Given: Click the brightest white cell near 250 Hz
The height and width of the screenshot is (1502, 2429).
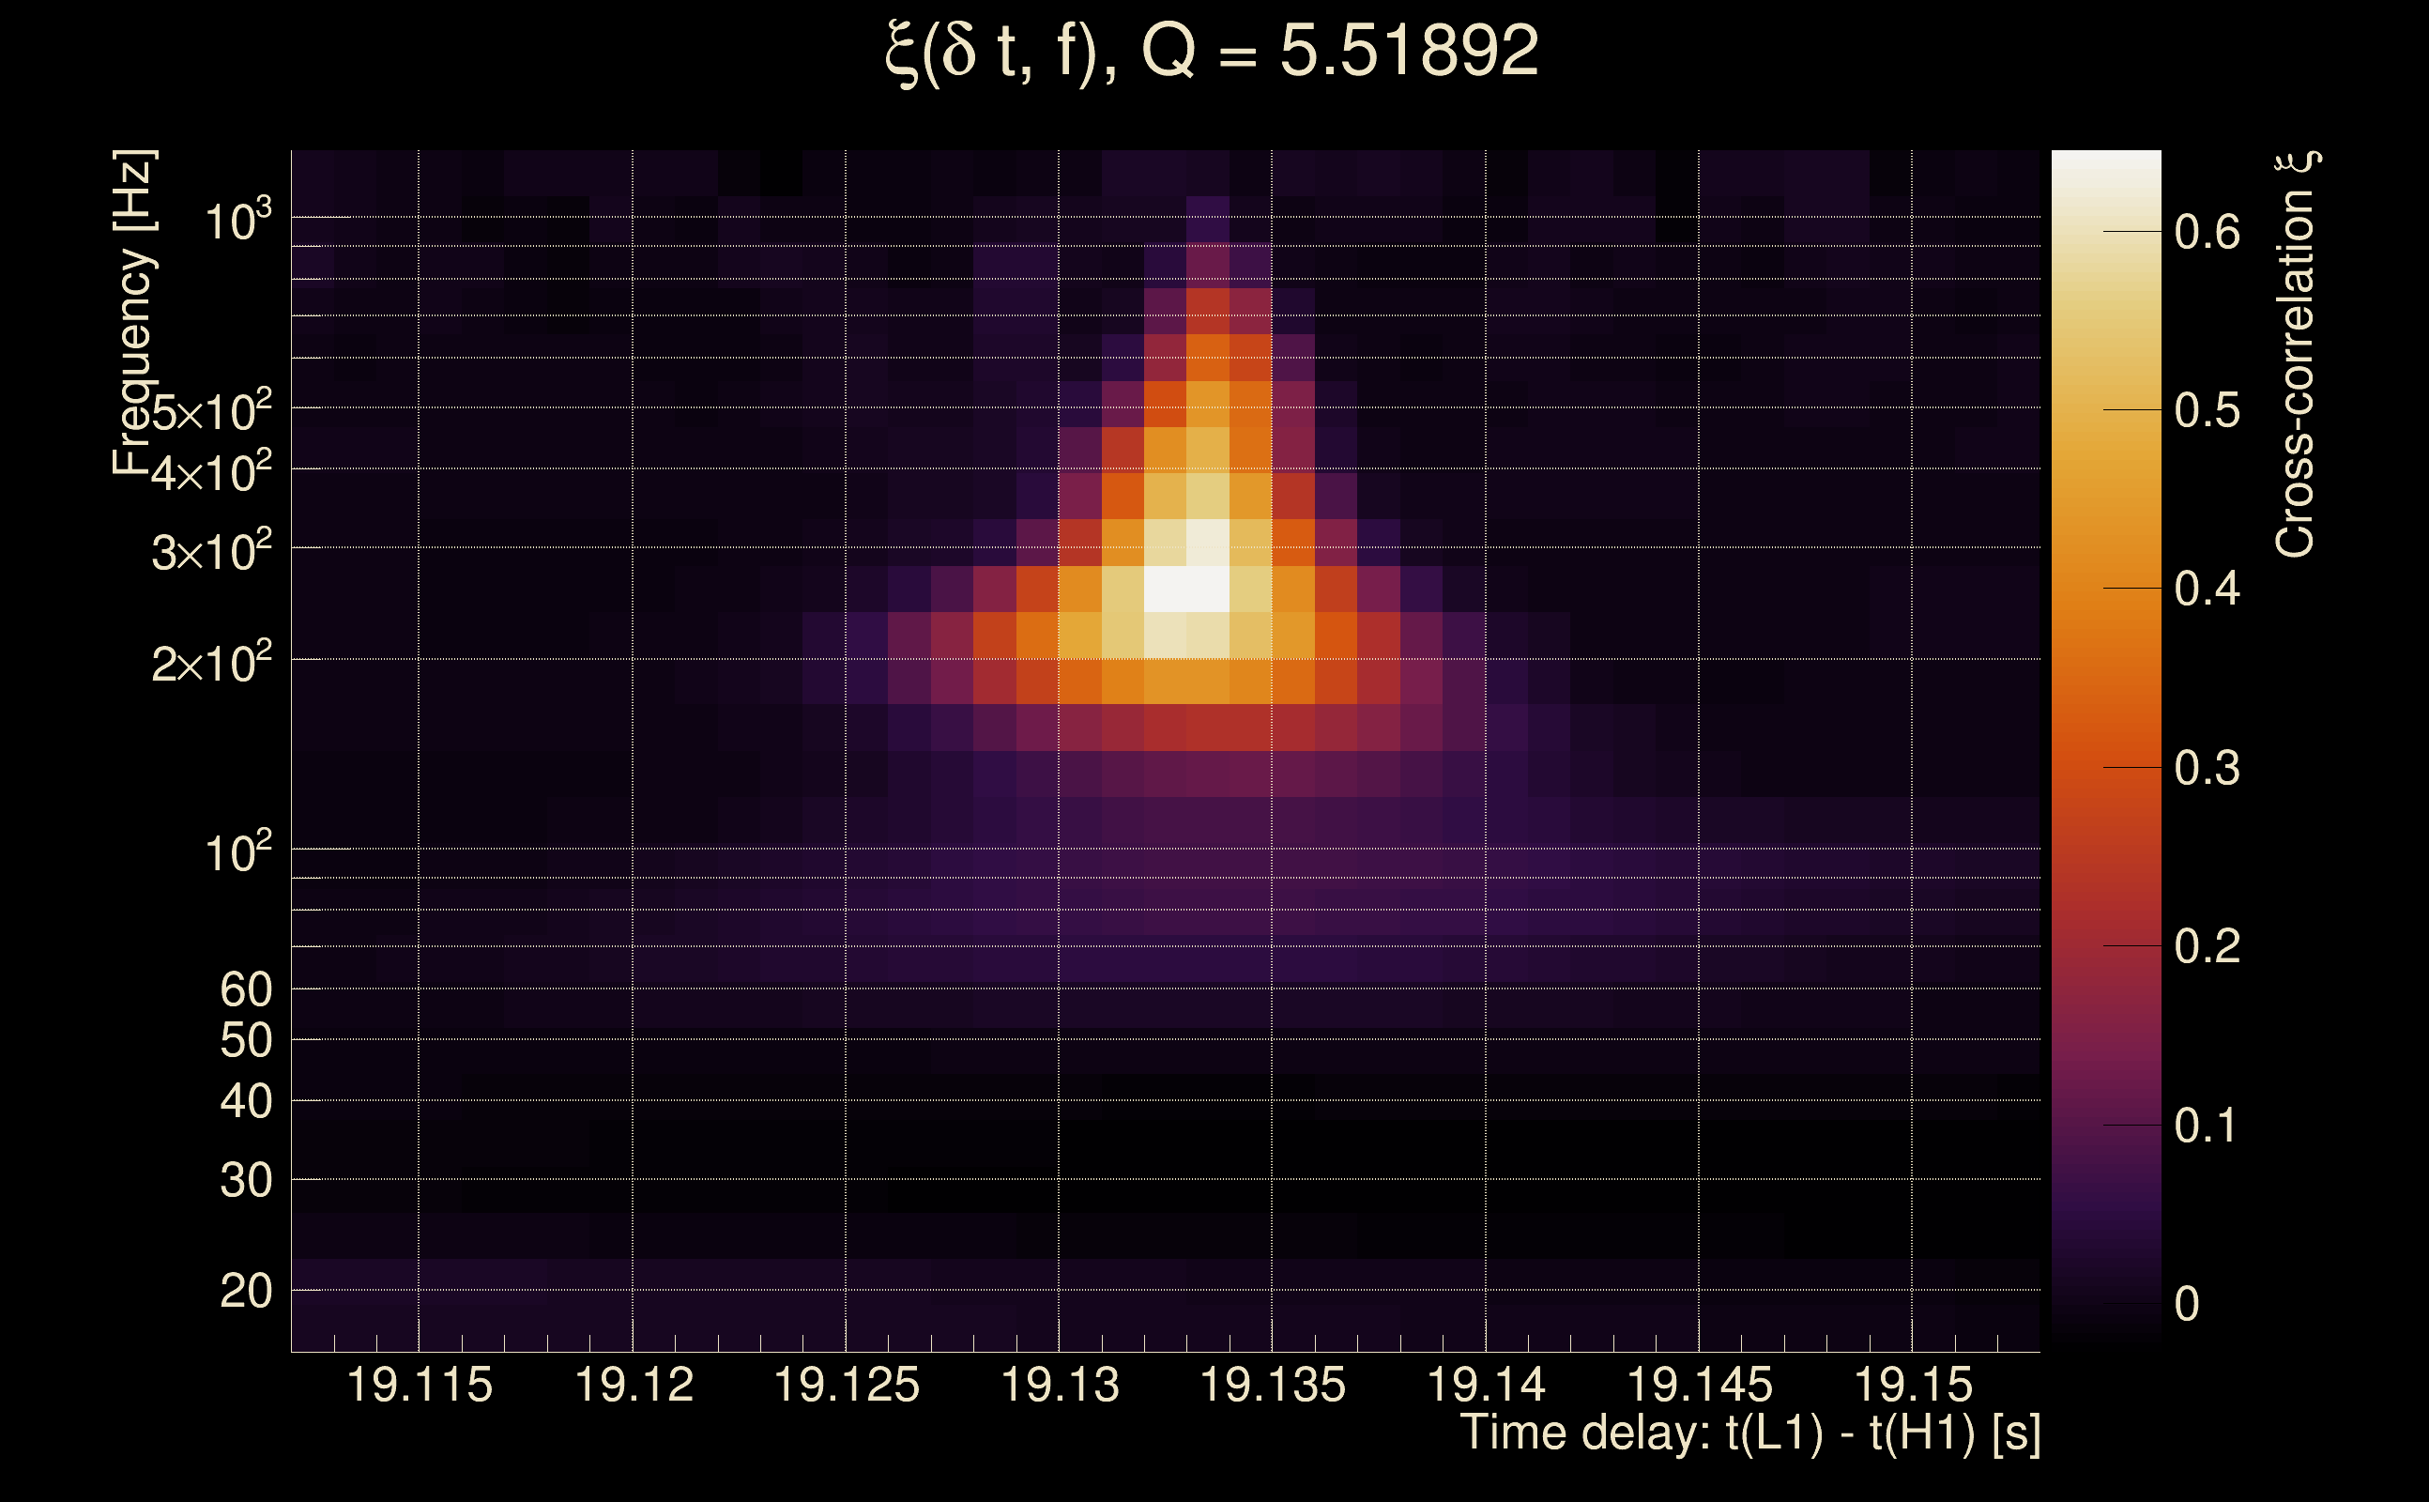Looking at the screenshot, I should click(1186, 588).
